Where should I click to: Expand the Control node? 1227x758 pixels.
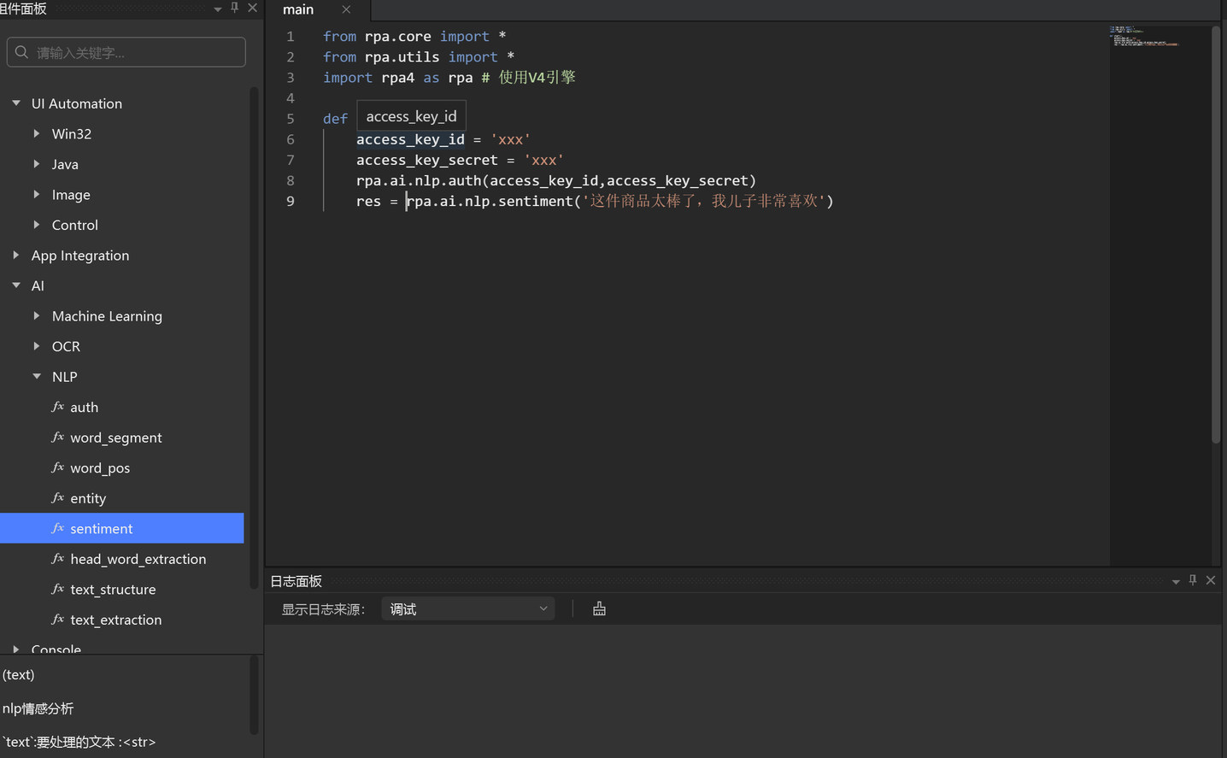click(36, 225)
